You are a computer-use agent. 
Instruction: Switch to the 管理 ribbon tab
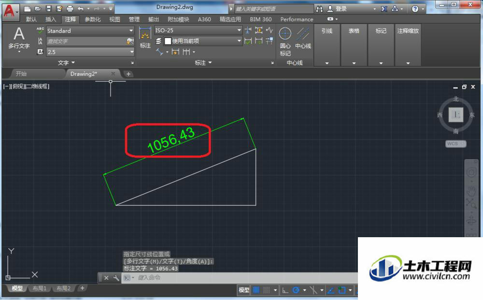point(134,19)
